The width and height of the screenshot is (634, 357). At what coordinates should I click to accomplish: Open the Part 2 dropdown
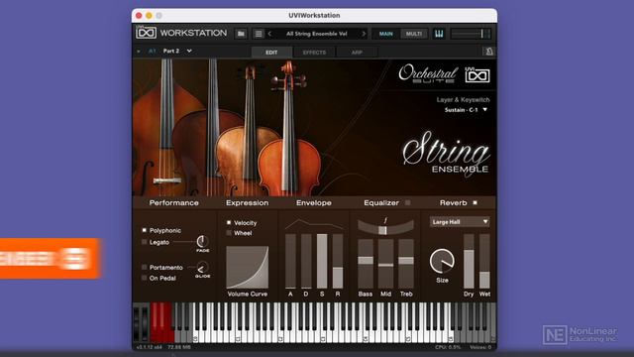pos(177,51)
